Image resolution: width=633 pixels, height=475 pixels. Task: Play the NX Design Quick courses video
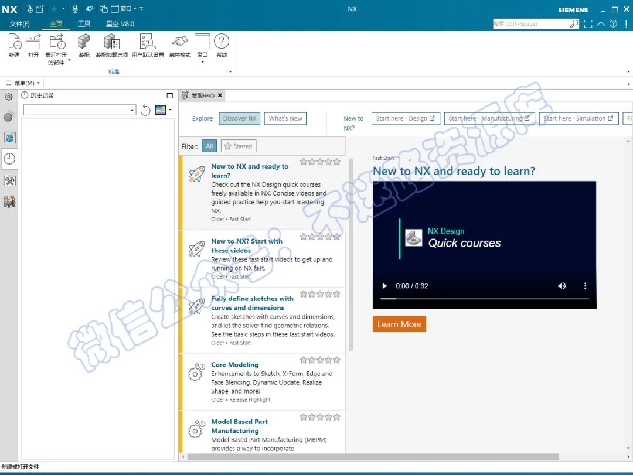pyautogui.click(x=384, y=286)
